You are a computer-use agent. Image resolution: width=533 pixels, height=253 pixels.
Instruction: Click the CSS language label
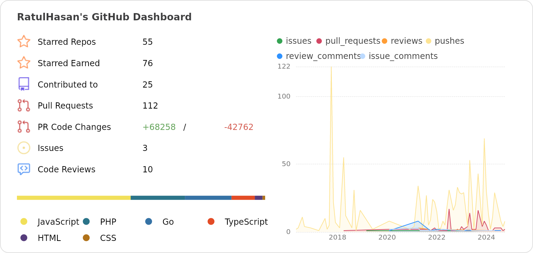(x=108, y=238)
